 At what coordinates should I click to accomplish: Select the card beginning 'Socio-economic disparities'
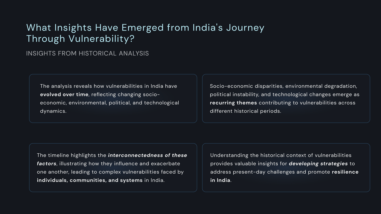pos(286,98)
